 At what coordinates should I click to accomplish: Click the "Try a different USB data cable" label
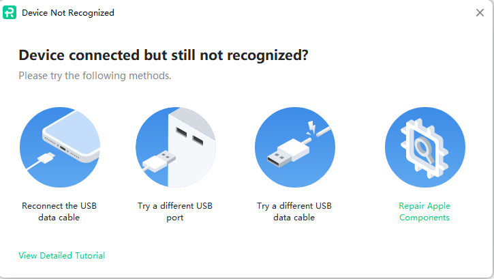pyautogui.click(x=294, y=211)
